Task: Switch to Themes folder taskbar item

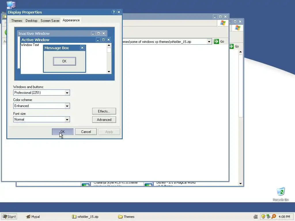Action: (126, 217)
